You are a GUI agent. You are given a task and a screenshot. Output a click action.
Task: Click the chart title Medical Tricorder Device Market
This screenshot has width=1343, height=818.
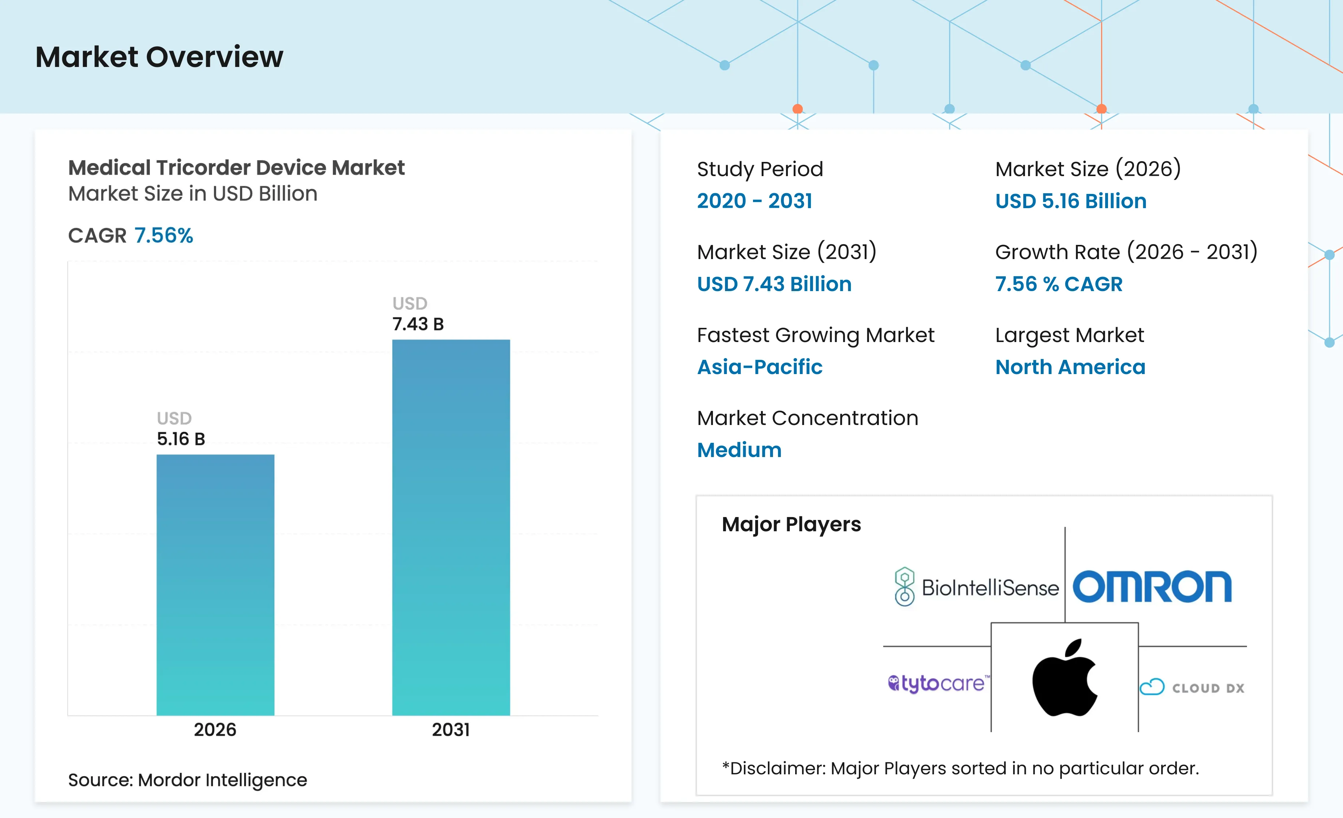click(x=236, y=167)
